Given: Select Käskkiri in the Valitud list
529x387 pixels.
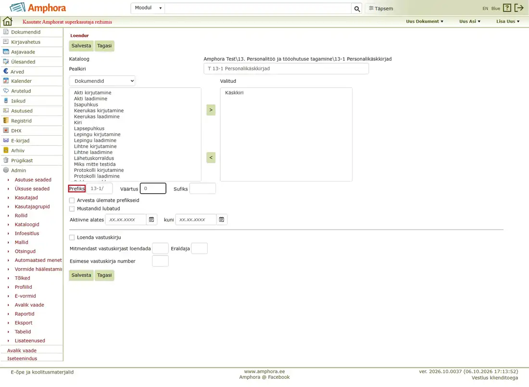Looking at the screenshot, I should (x=234, y=92).
